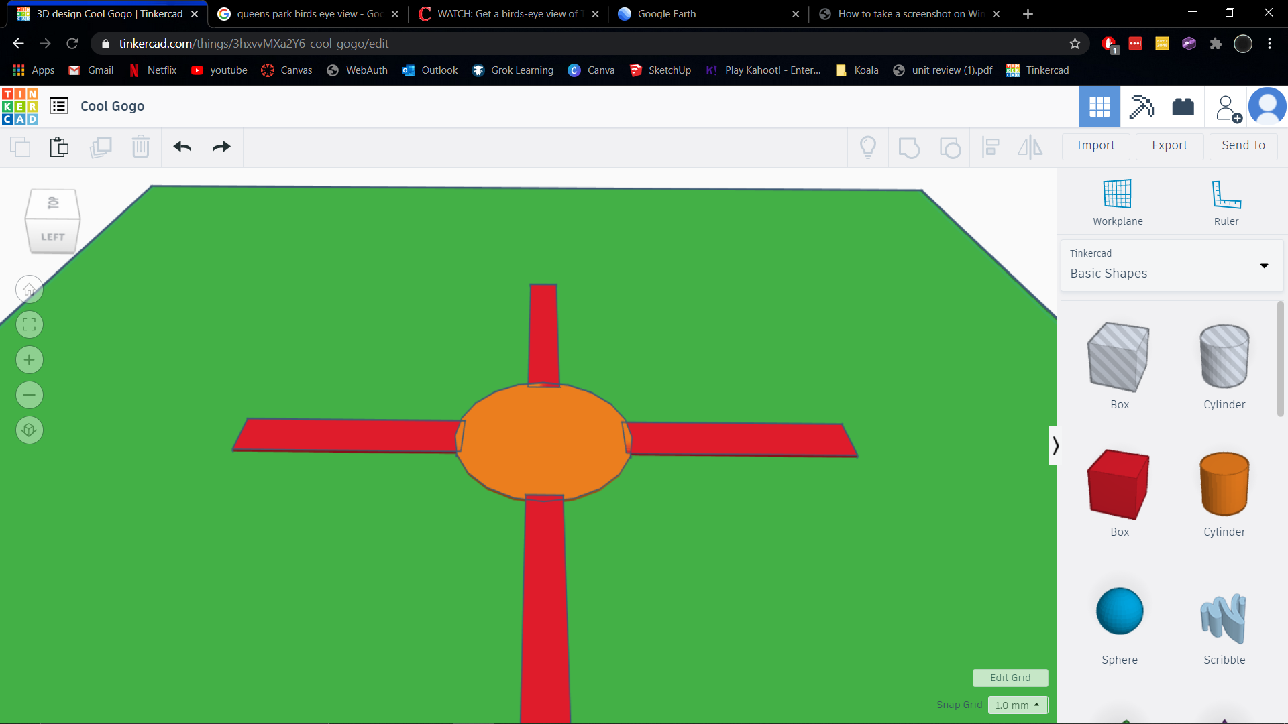This screenshot has width=1288, height=724.
Task: Click the LEFT face of view cube
Action: coord(52,237)
